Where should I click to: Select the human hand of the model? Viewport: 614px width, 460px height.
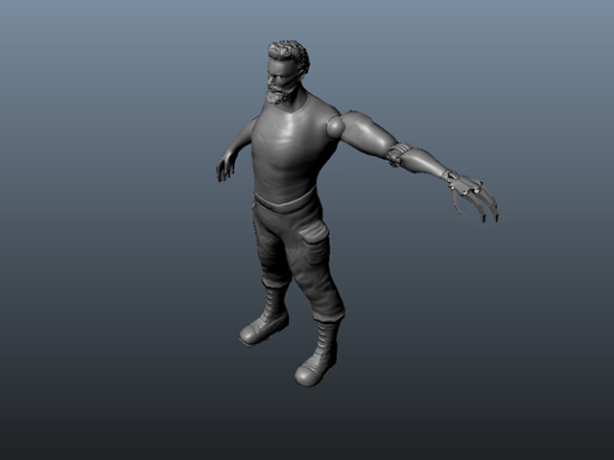click(x=225, y=167)
